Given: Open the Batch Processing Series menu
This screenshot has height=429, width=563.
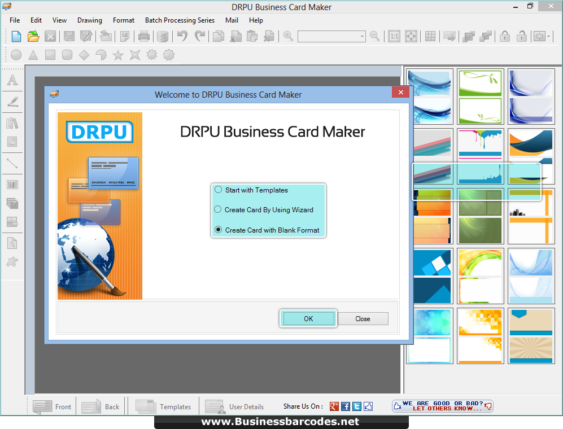Looking at the screenshot, I should point(180,20).
